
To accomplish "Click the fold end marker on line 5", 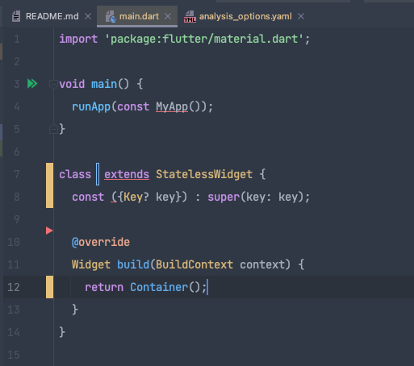I will pyautogui.click(x=53, y=130).
